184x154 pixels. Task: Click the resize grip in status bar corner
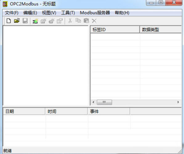180,152
